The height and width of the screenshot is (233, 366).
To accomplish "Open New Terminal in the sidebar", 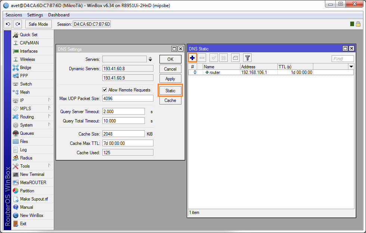I will [x=32, y=174].
